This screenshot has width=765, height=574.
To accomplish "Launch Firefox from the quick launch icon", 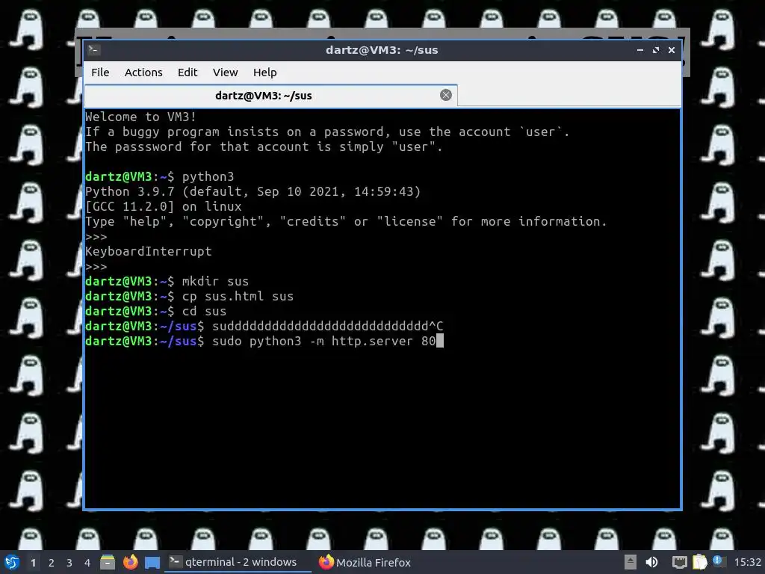I will 130,562.
